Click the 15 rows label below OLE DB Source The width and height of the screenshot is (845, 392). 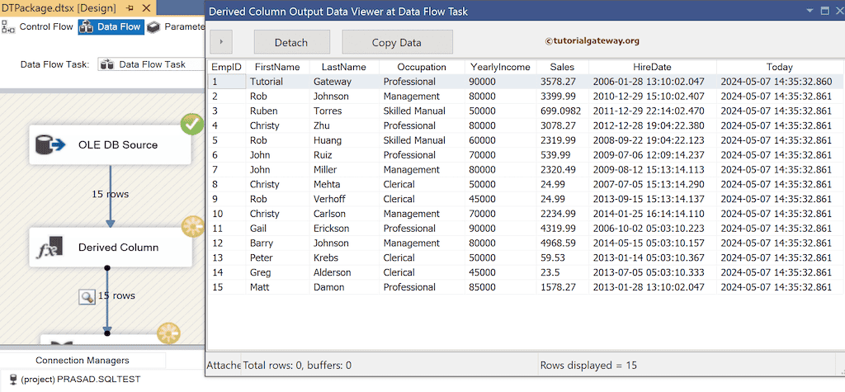(x=111, y=194)
